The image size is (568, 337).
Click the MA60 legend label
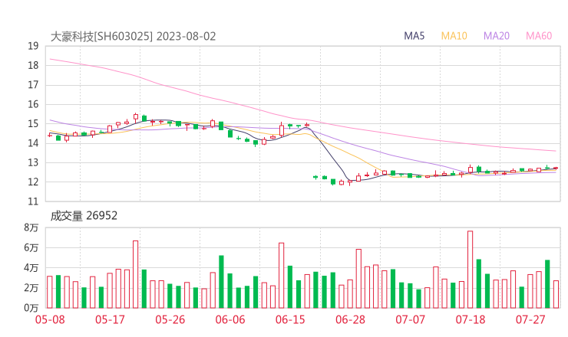pyautogui.click(x=539, y=36)
